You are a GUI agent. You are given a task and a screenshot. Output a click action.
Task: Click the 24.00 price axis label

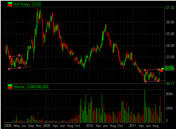(x=170, y=46)
